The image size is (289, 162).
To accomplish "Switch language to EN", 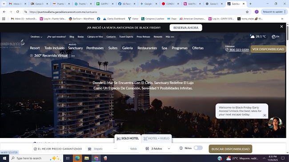I will pyautogui.click(x=276, y=37).
